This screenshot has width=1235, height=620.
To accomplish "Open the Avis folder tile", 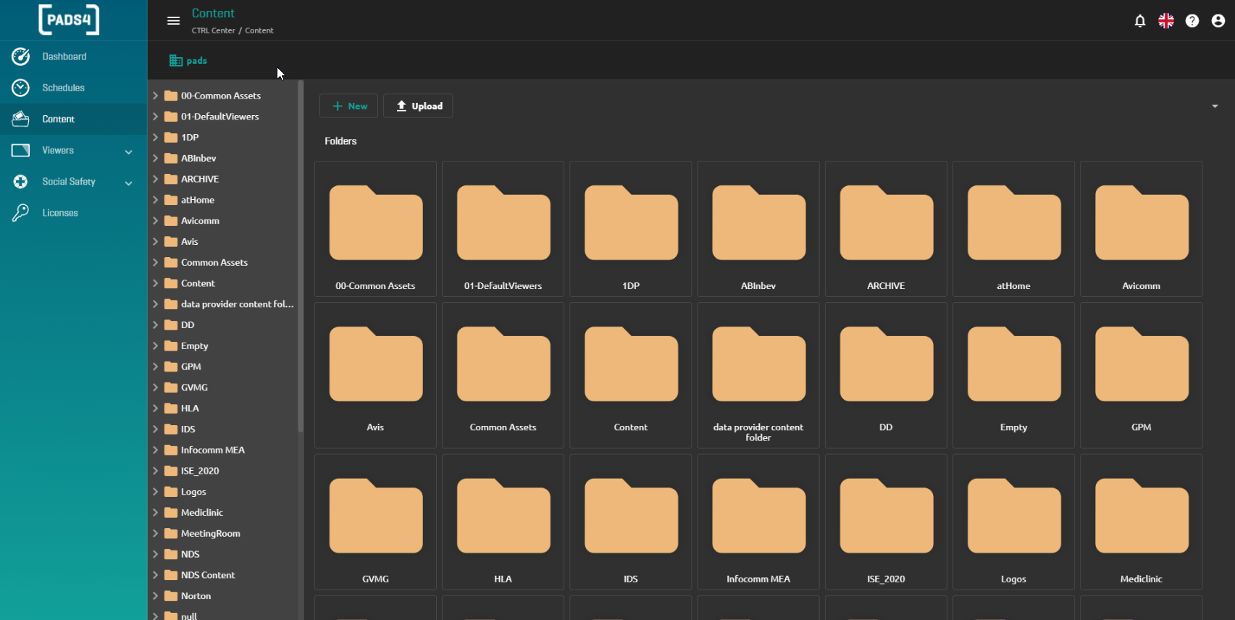I will 376,375.
